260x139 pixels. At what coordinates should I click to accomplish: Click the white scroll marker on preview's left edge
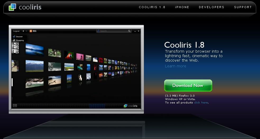coord(12,82)
